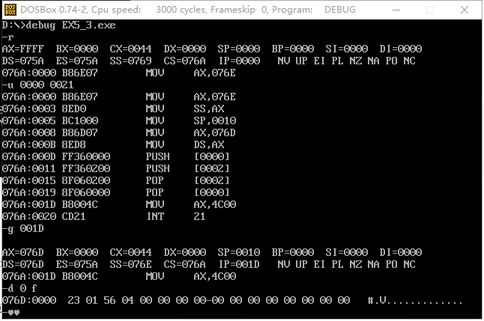This screenshot has width=484, height=321.
Task: Click the IP=0000 register value
Action: click(x=239, y=61)
